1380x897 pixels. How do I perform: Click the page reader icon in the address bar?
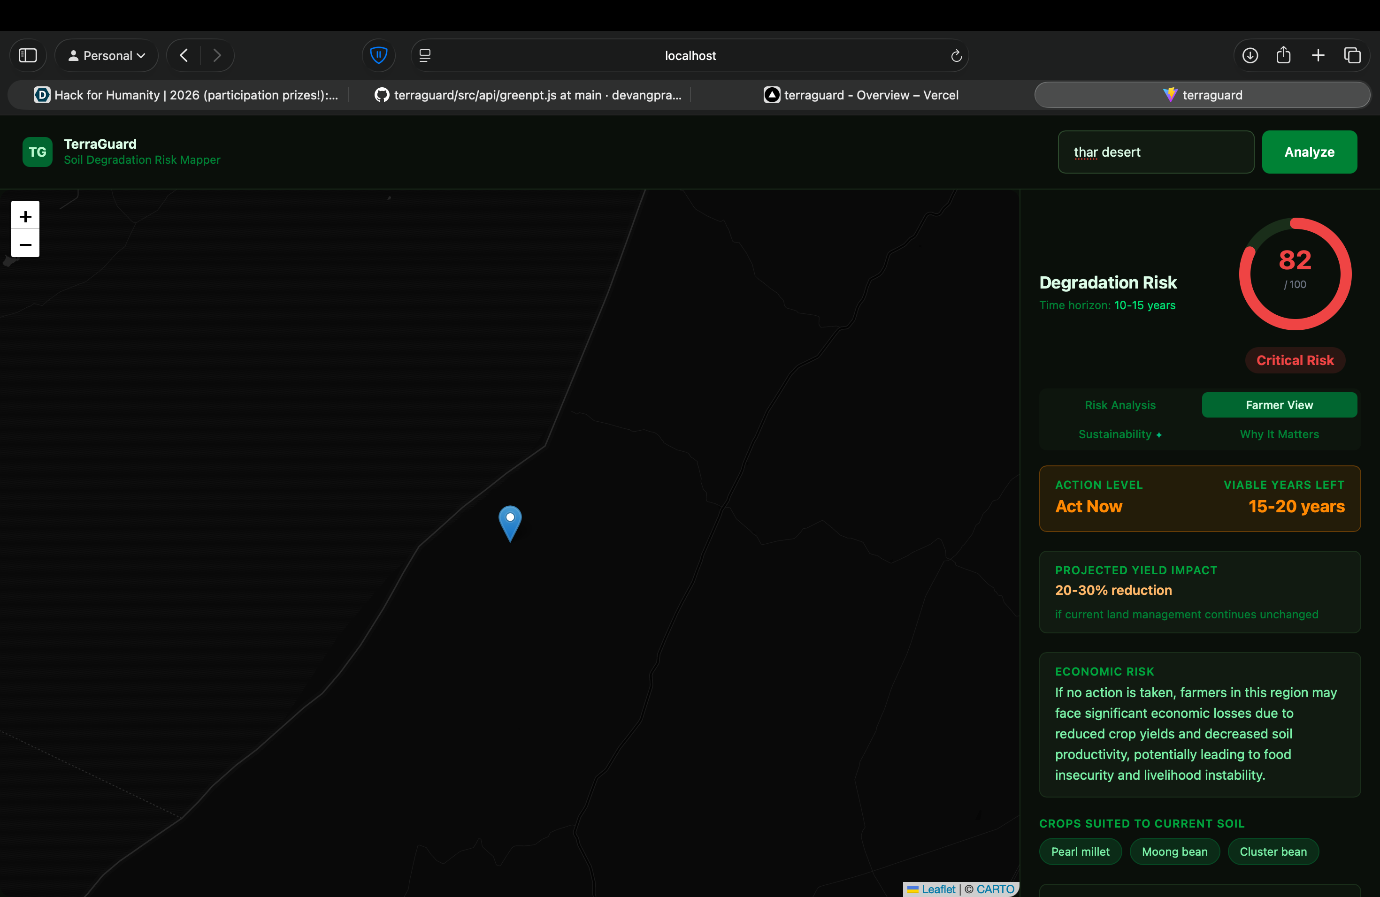click(x=425, y=56)
